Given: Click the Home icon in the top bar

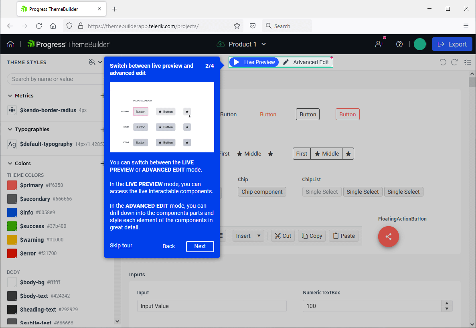Looking at the screenshot, I should click(10, 44).
